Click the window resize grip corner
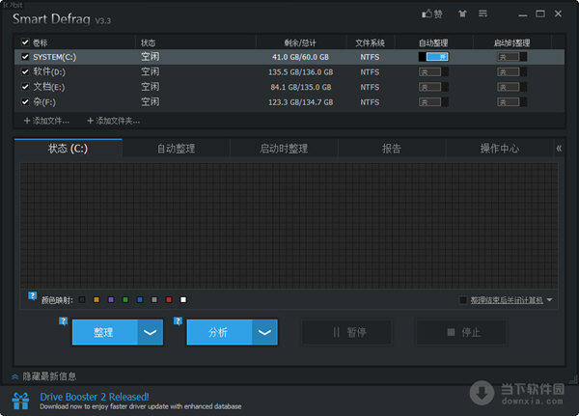579x416 pixels. point(573,379)
